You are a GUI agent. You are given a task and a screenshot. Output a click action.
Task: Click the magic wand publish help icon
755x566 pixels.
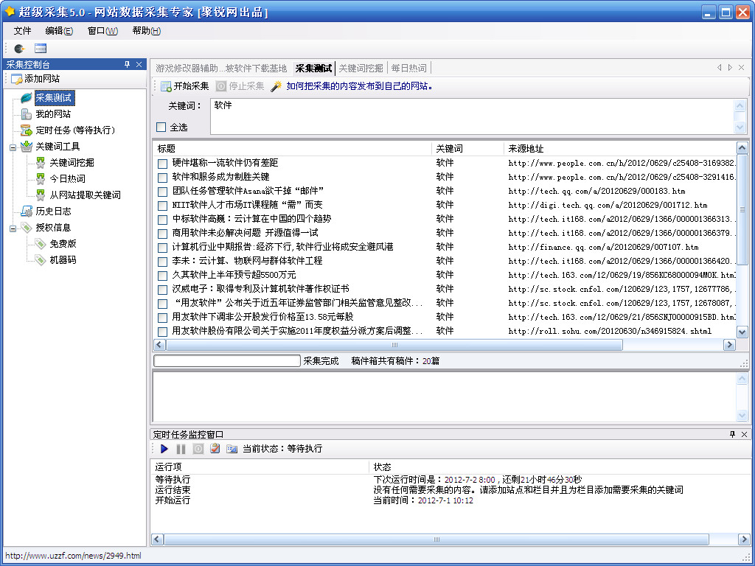click(x=276, y=86)
